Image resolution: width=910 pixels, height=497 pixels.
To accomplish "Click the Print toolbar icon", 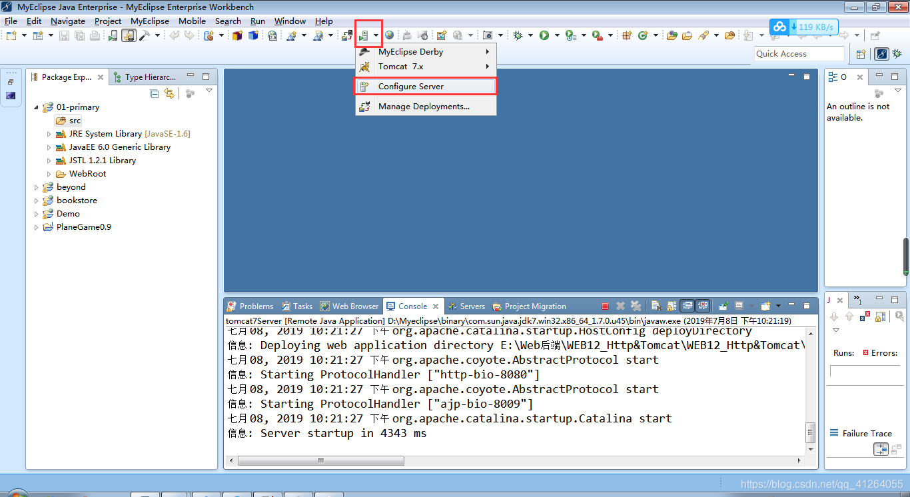I will point(95,35).
